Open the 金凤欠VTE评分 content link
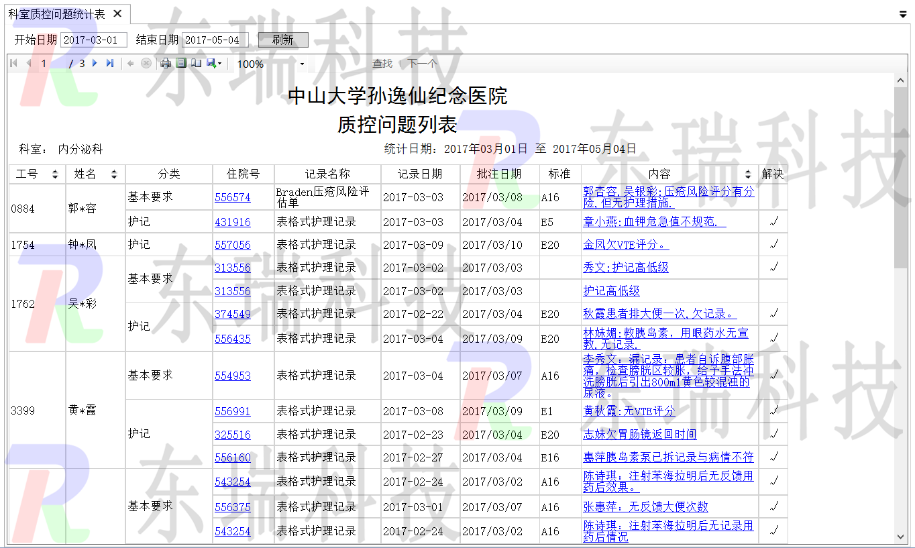Image resolution: width=915 pixels, height=548 pixels. [627, 245]
